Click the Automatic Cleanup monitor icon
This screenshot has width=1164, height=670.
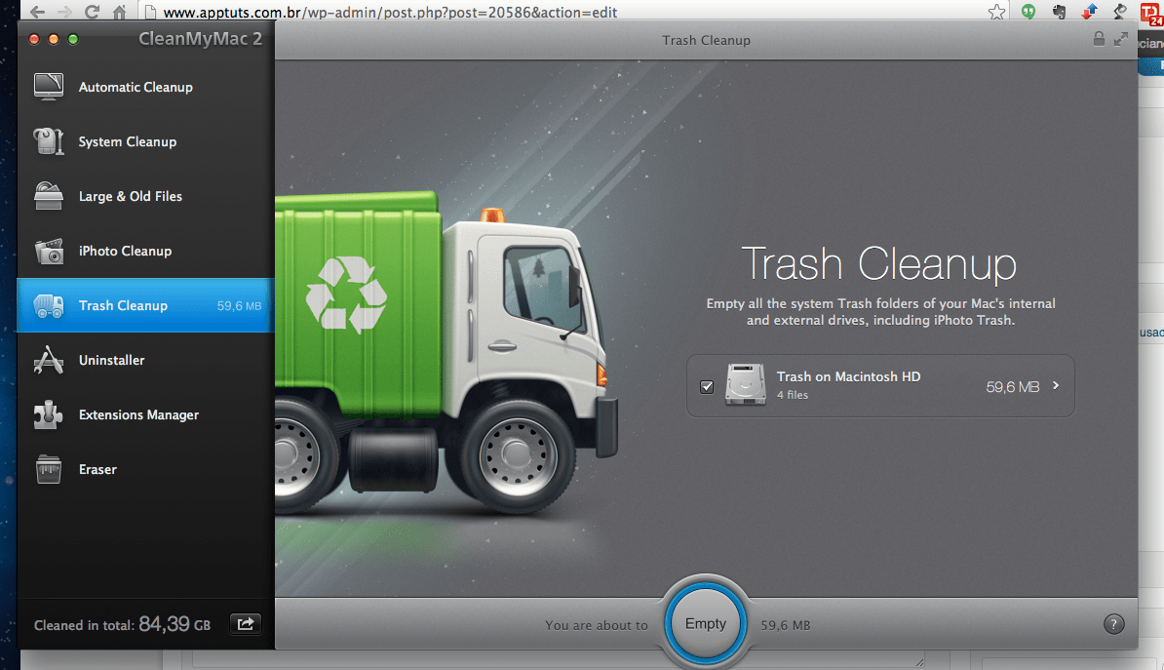[48, 87]
